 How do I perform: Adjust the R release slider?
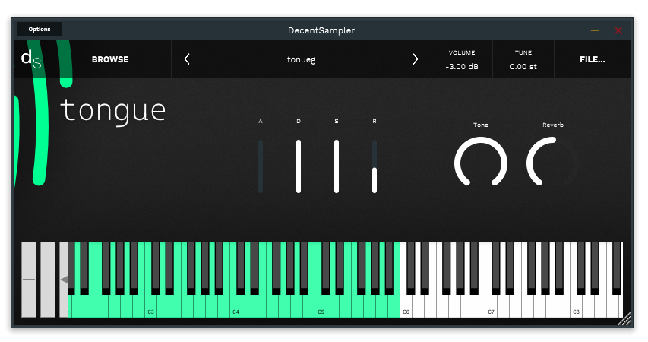[x=375, y=166]
